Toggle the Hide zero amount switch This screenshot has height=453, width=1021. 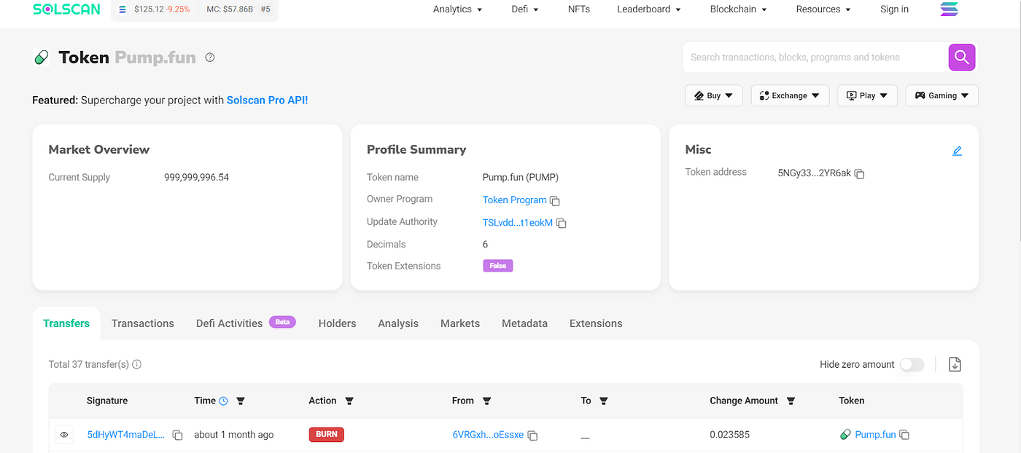(x=912, y=365)
